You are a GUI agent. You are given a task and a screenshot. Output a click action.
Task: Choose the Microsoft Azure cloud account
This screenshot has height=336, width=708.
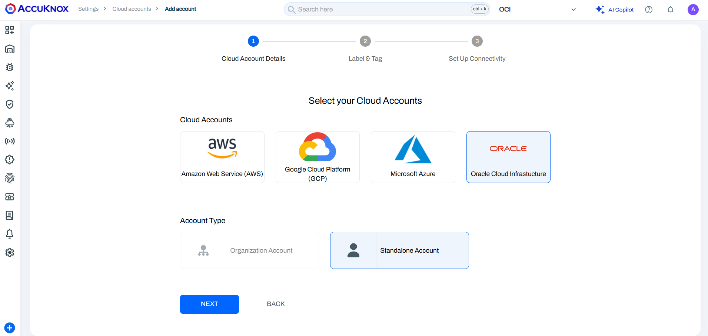click(x=413, y=157)
